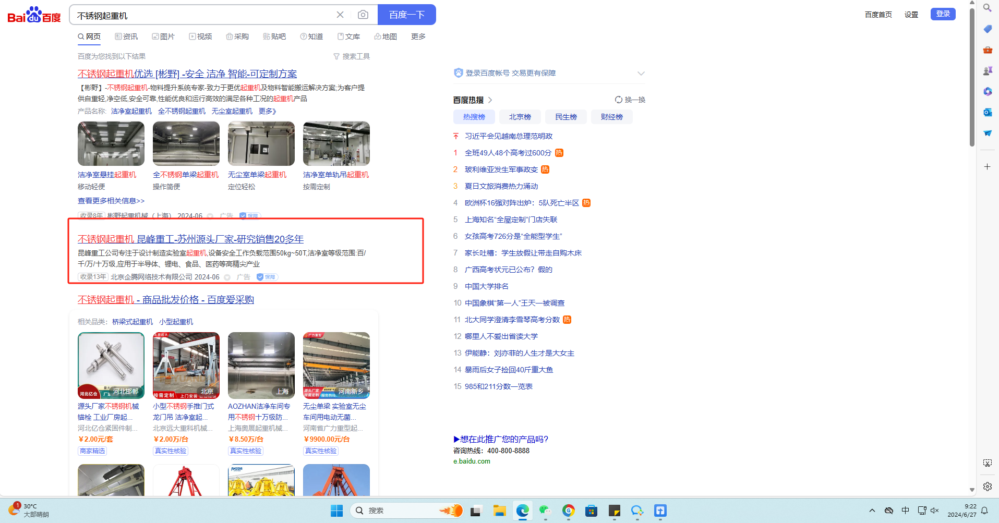Open the Edge sidebar shopping tag icon
The width and height of the screenshot is (999, 523).
coord(988,29)
